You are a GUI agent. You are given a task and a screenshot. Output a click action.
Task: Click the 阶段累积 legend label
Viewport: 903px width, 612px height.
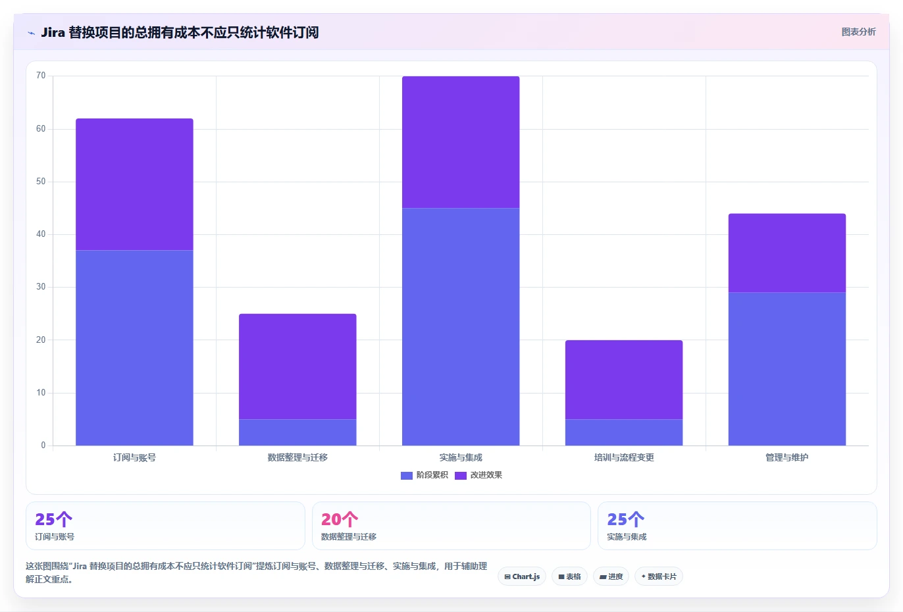(432, 475)
